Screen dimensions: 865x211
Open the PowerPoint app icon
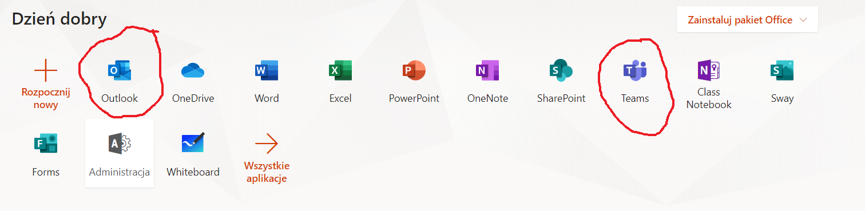tap(414, 70)
